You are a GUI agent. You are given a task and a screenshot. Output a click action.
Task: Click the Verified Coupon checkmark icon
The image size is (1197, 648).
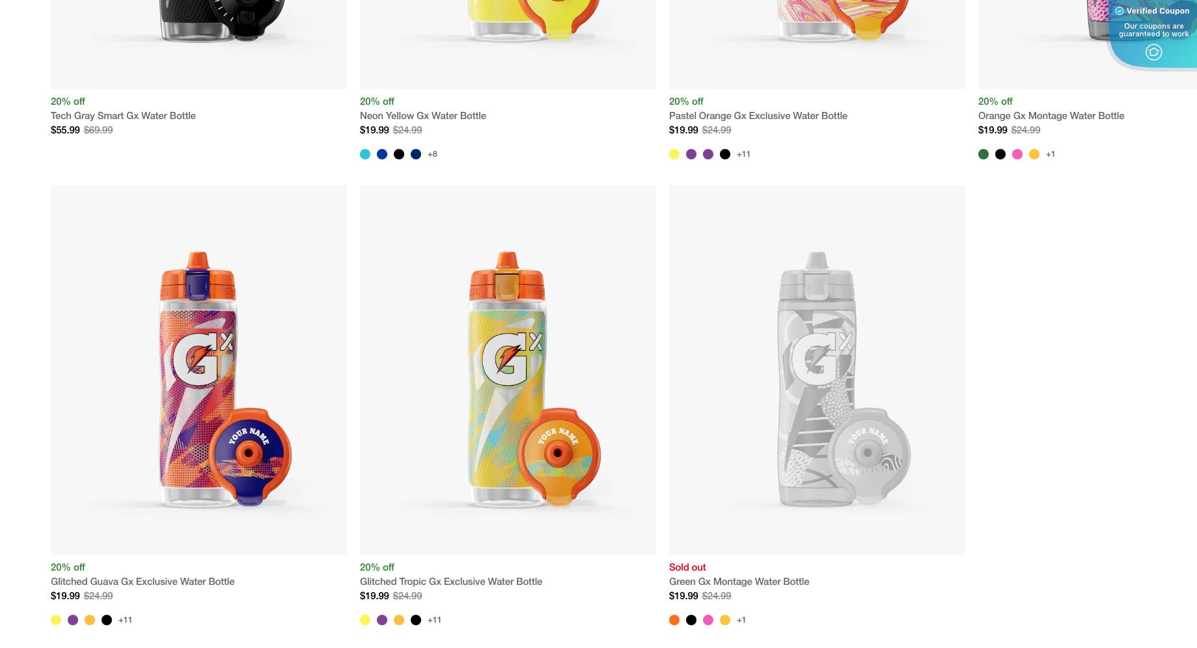tap(1120, 11)
